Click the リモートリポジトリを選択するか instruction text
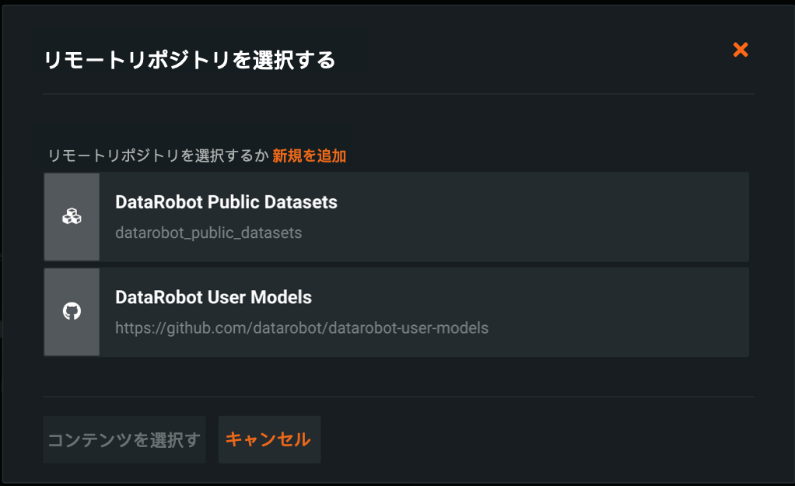Image resolution: width=795 pixels, height=486 pixels. (x=157, y=156)
